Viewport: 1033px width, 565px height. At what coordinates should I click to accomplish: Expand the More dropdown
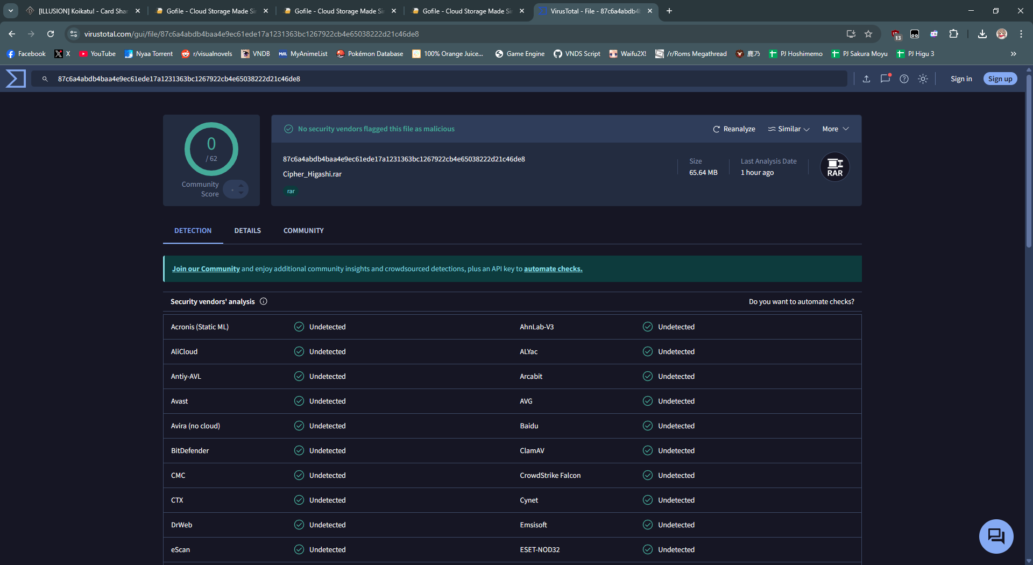point(835,129)
